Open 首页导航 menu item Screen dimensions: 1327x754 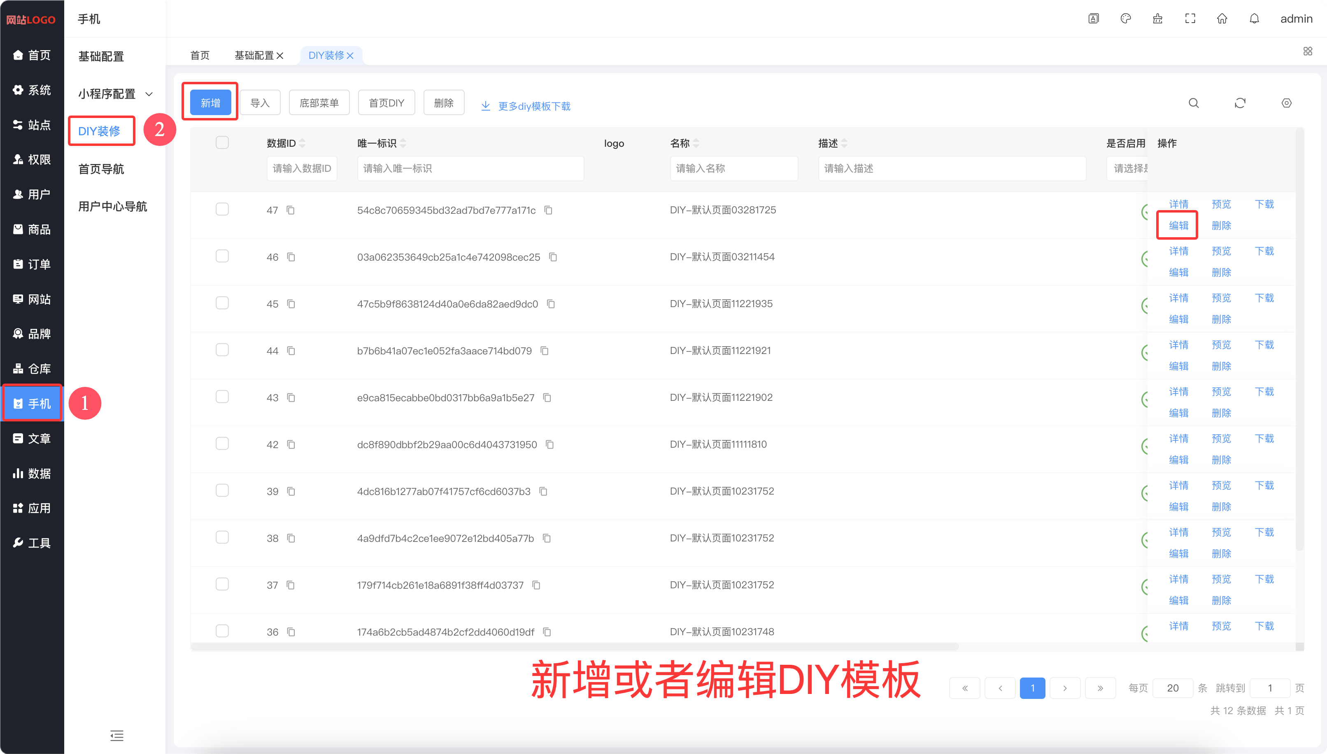101,169
